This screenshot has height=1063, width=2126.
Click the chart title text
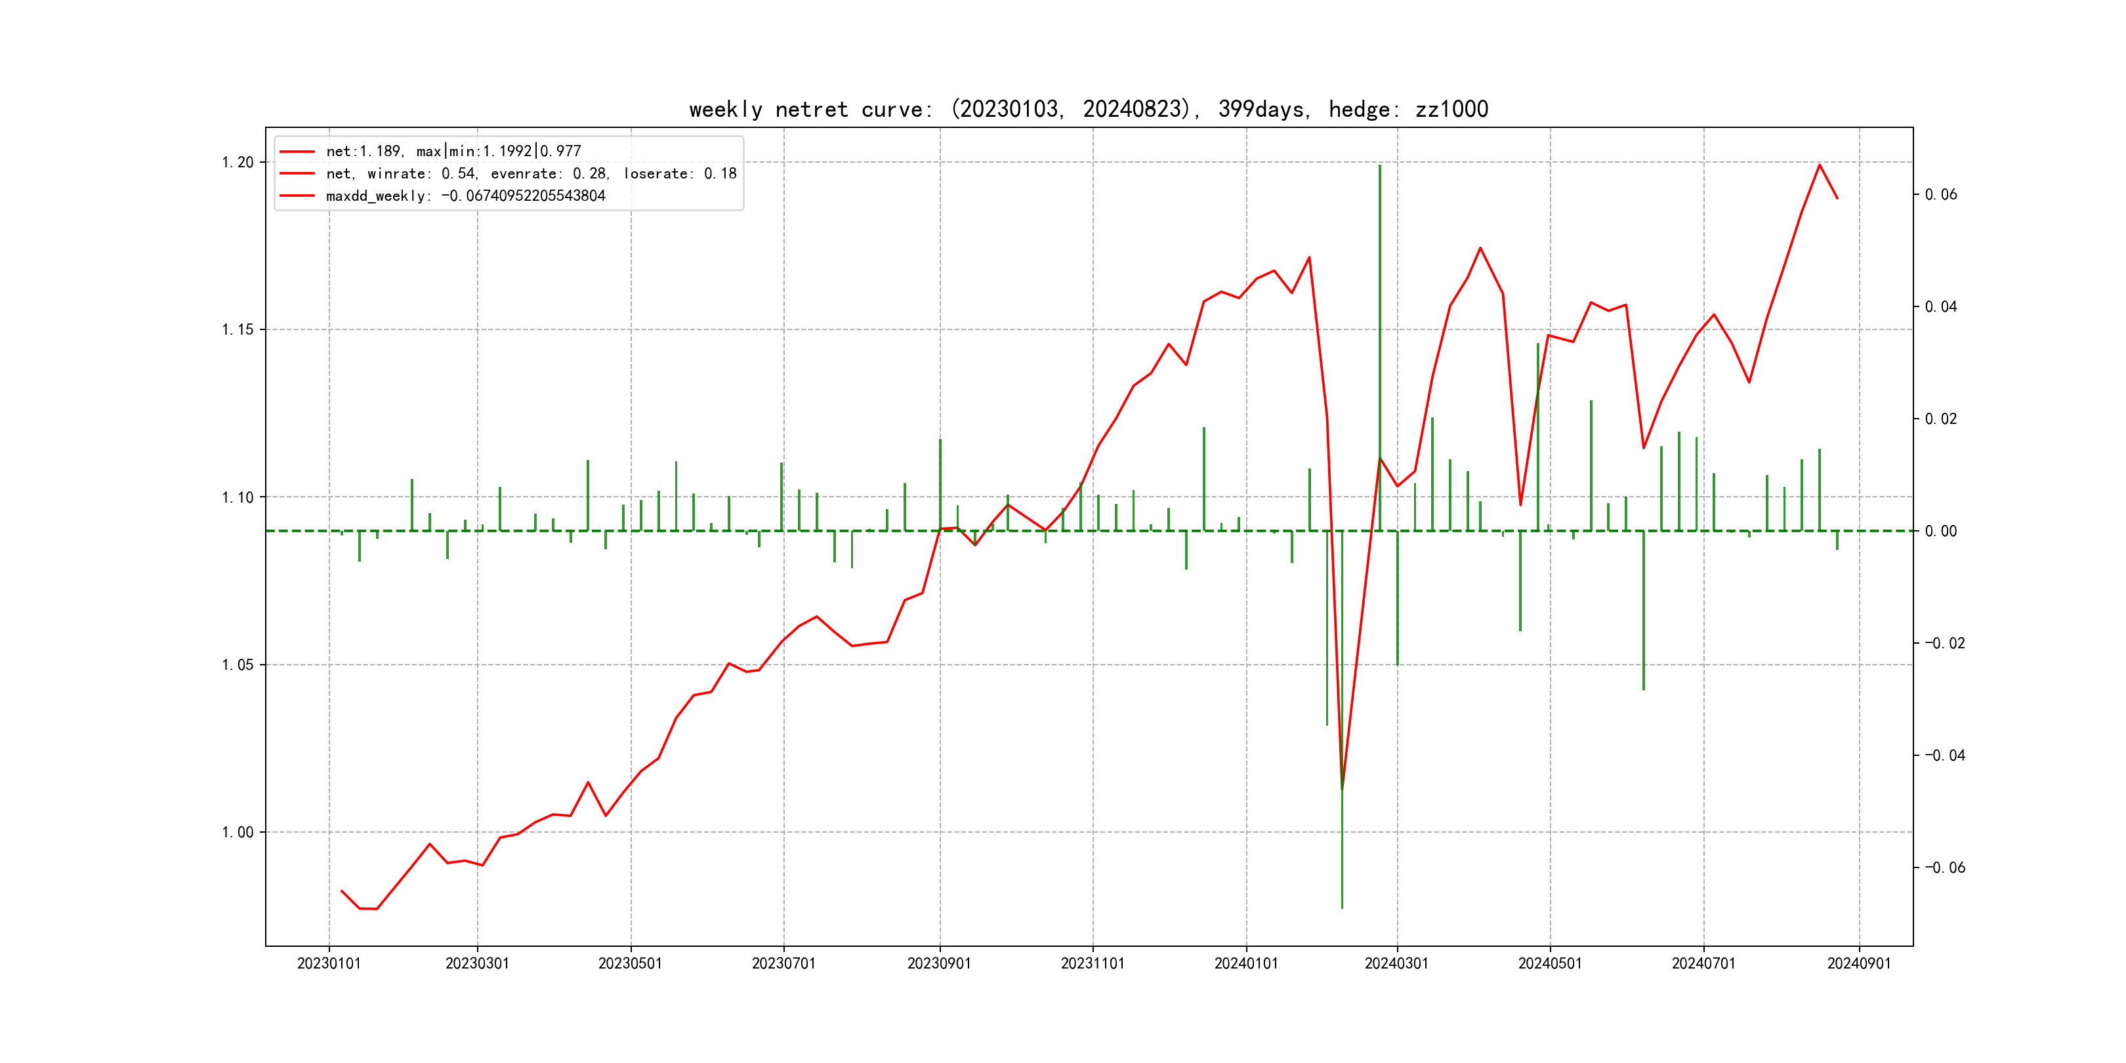click(x=1089, y=109)
